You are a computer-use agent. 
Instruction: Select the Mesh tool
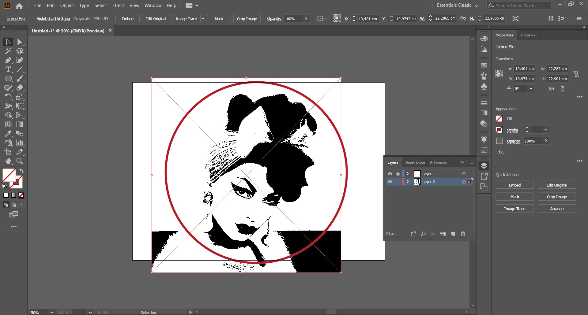pyautogui.click(x=8, y=124)
